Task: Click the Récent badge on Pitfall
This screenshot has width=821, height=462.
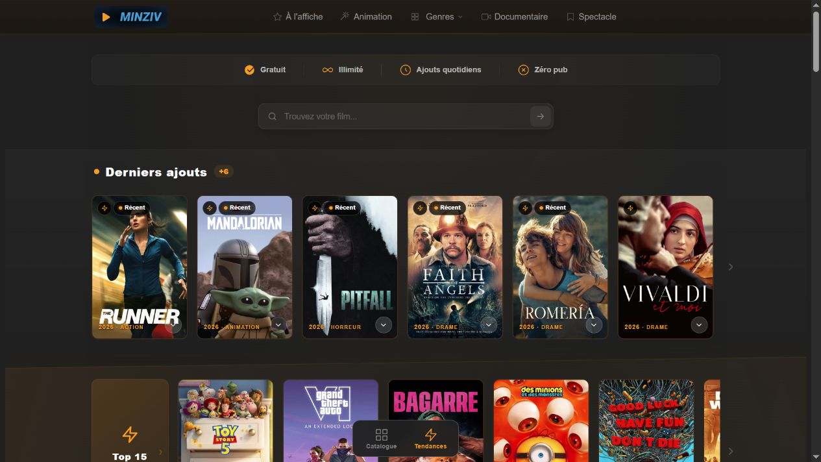Action: (342, 208)
